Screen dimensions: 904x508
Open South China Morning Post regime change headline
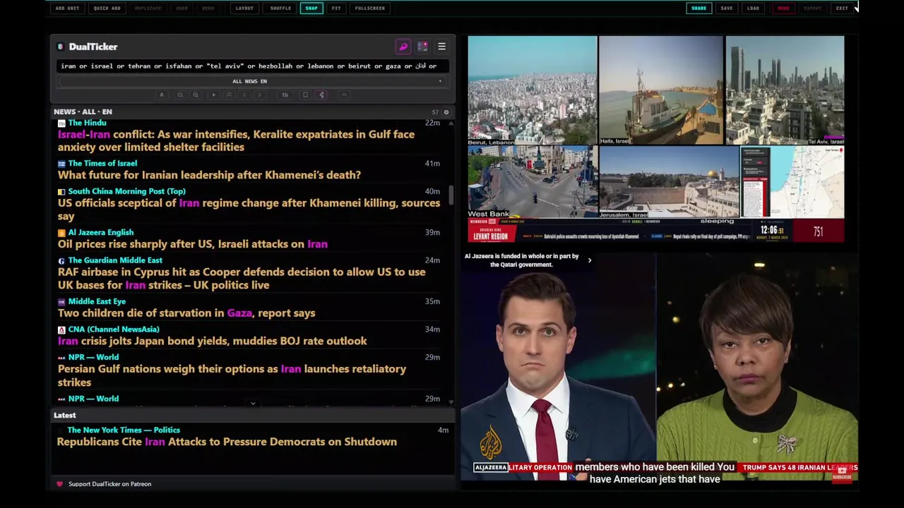(x=249, y=210)
